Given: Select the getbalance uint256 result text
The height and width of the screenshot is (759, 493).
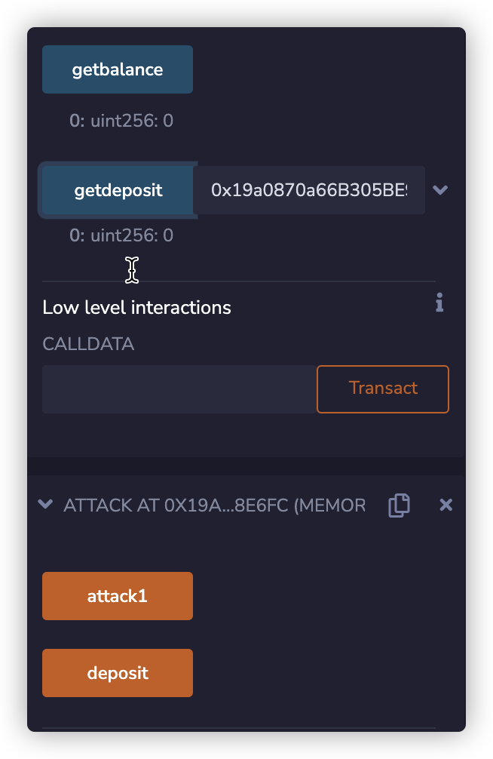Looking at the screenshot, I should [x=121, y=121].
